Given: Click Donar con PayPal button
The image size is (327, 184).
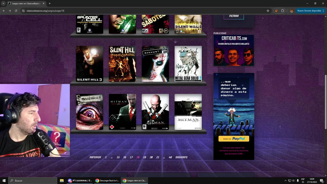Looking at the screenshot, I should (234, 139).
